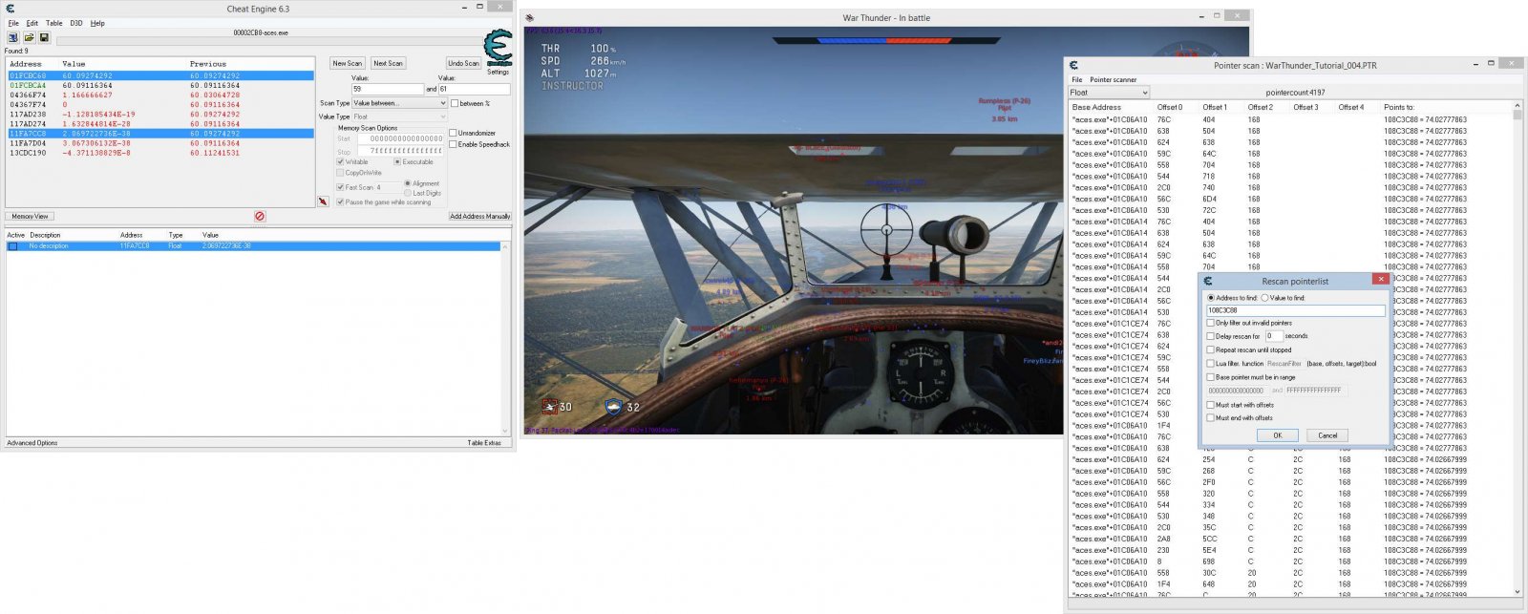Click the second Value field containing 61
The height and width of the screenshot is (614, 1528).
(475, 89)
